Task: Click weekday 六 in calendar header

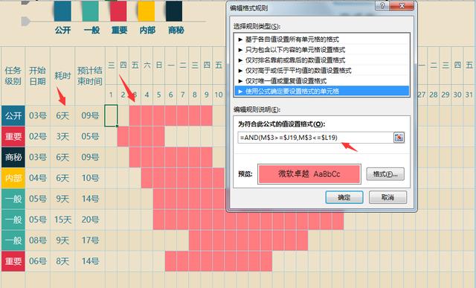Action: click(147, 65)
